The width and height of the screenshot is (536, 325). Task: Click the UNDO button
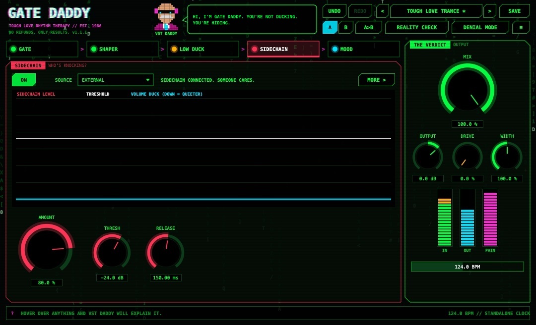(335, 11)
